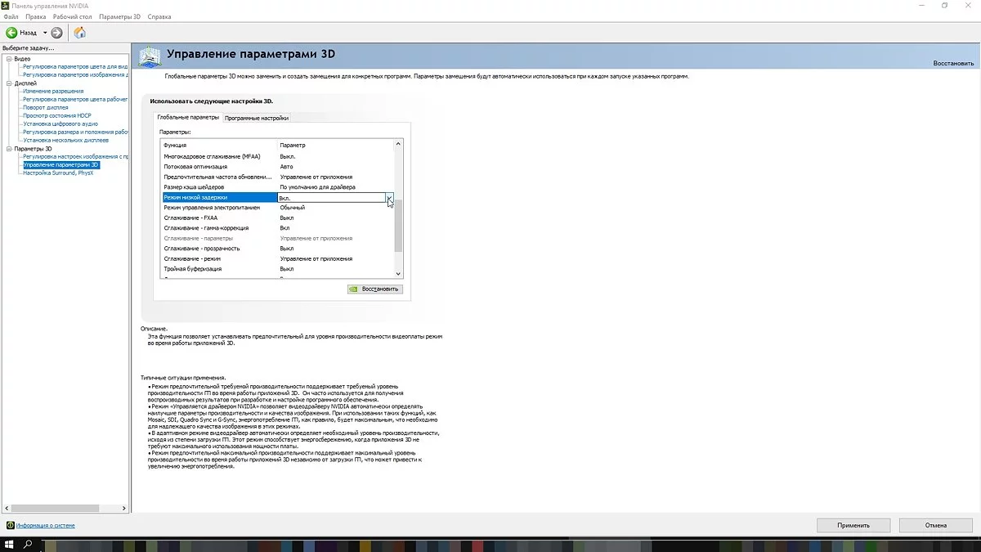Viewport: 981px width, 552px height.
Task: Collapse the Видео tree section
Action: pyautogui.click(x=9, y=59)
